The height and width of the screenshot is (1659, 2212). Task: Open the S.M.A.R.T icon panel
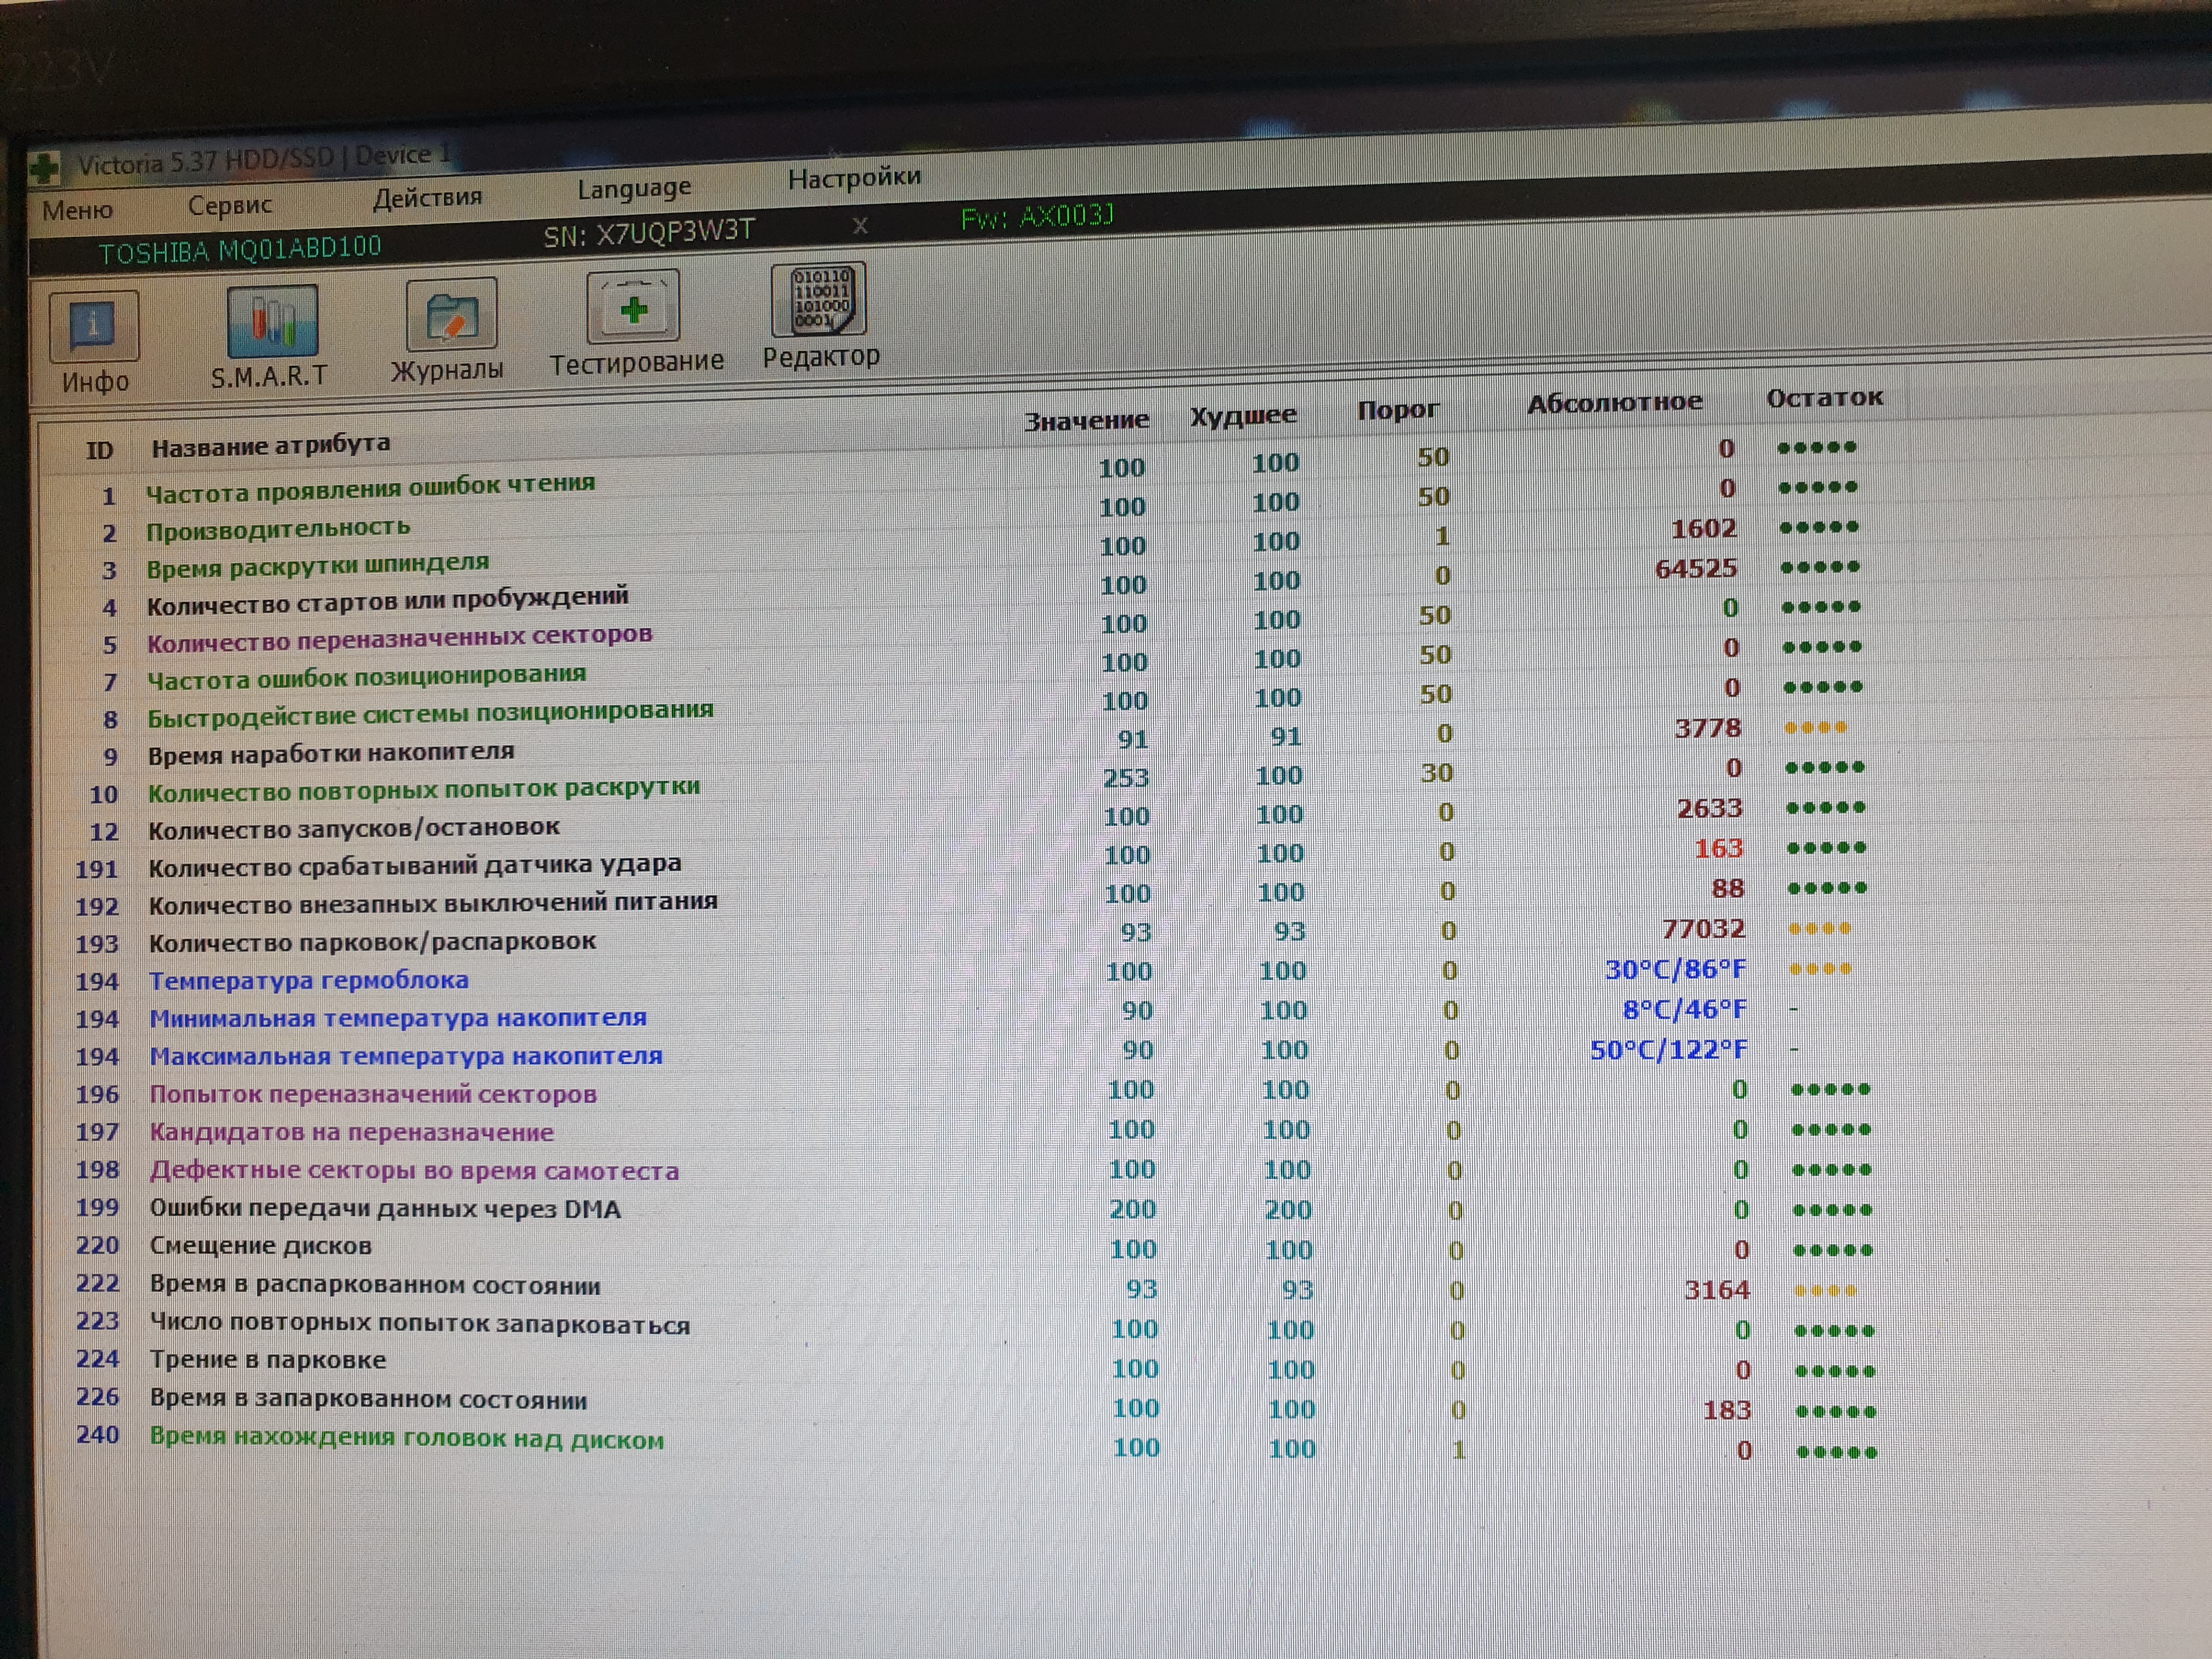pos(272,321)
